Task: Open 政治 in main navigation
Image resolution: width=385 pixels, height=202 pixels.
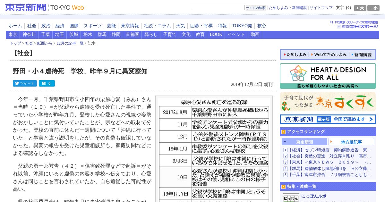Action: point(46,26)
